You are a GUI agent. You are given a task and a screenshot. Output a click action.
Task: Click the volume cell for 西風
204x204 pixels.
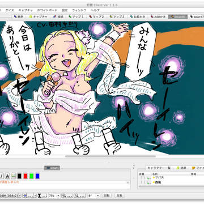point(143,182)
